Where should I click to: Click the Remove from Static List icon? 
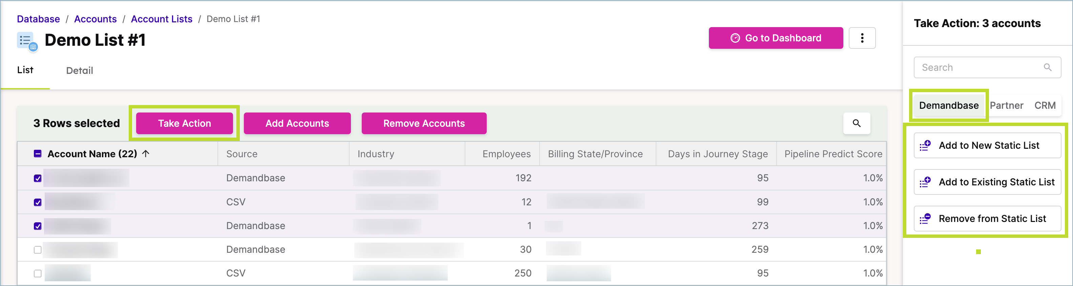925,219
